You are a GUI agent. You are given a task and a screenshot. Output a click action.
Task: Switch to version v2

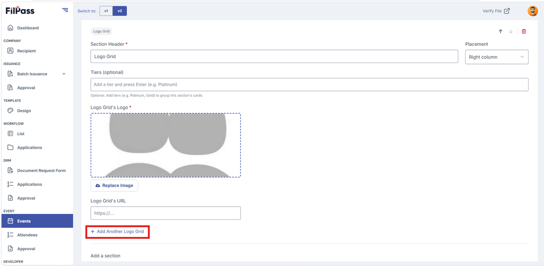click(x=120, y=11)
